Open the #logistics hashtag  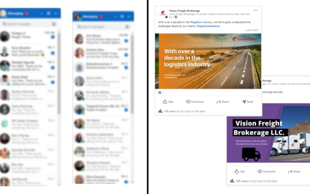click(x=196, y=22)
